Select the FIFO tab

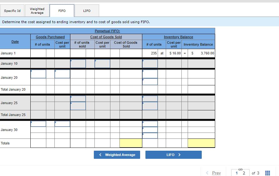(x=62, y=11)
